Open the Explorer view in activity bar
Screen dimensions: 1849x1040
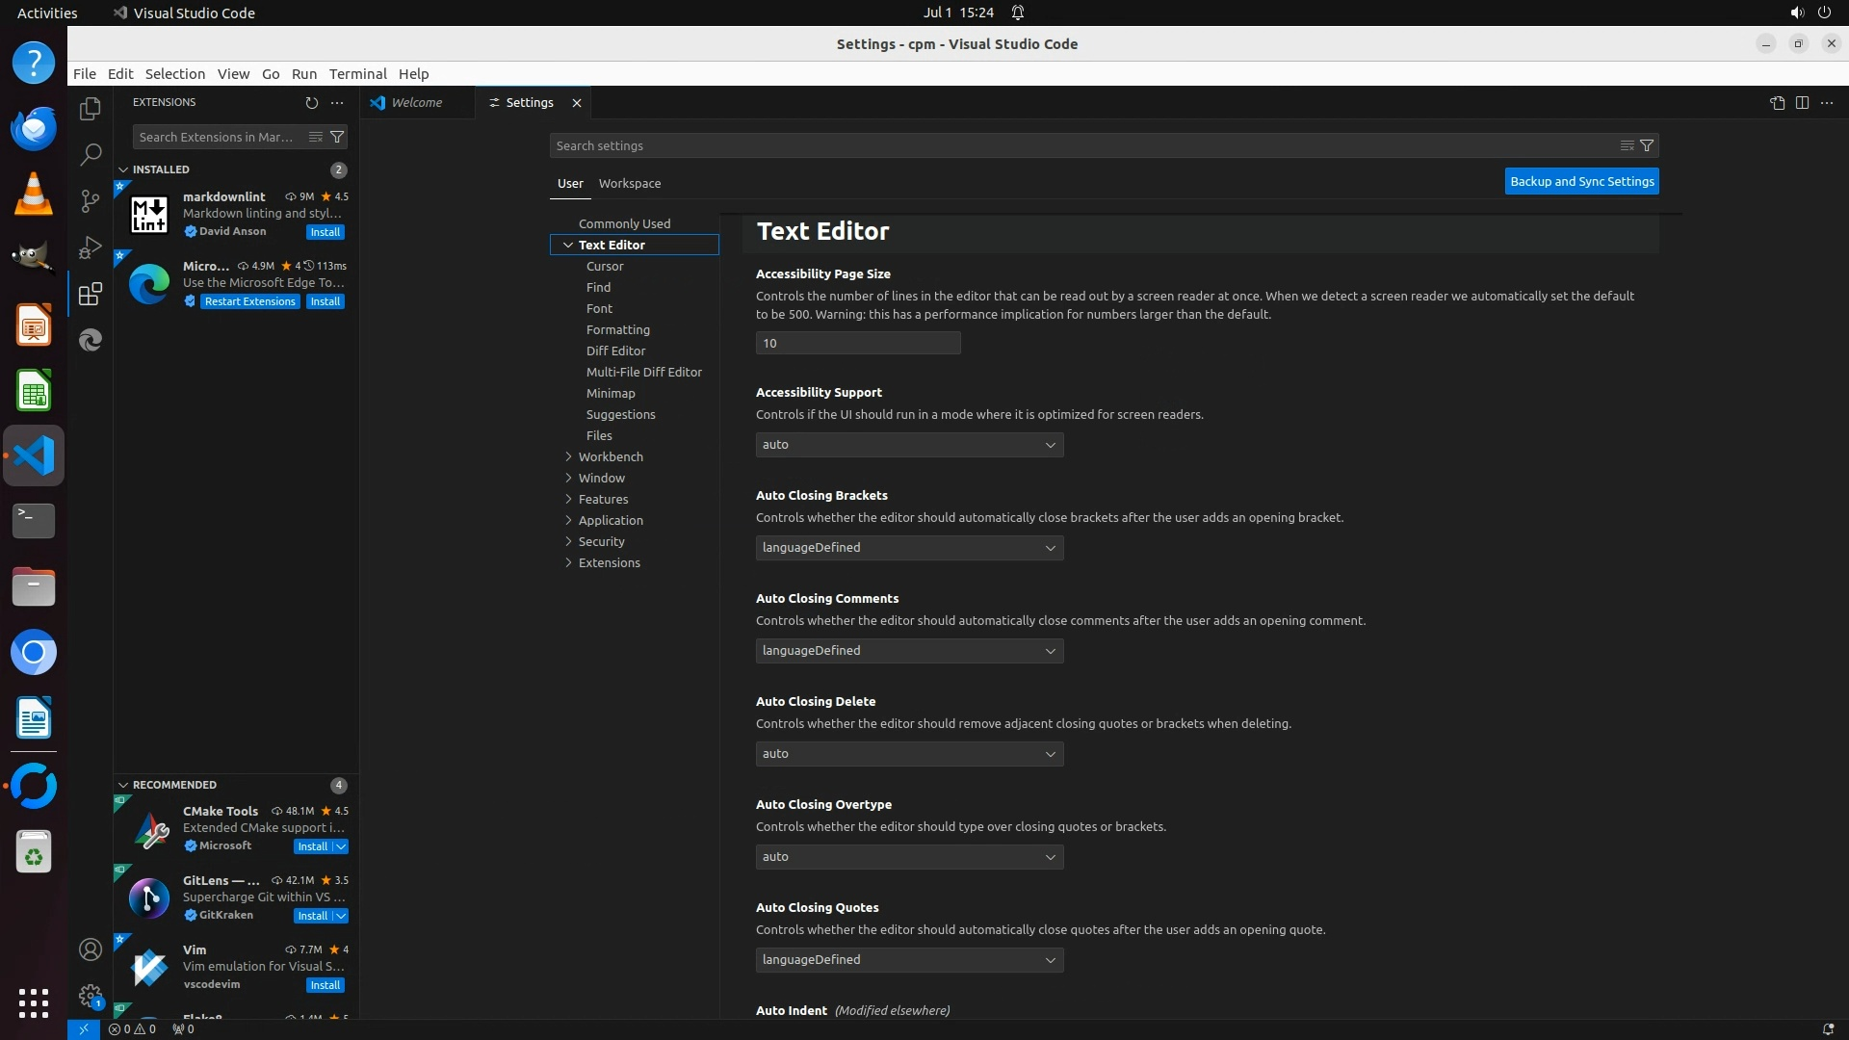91,109
